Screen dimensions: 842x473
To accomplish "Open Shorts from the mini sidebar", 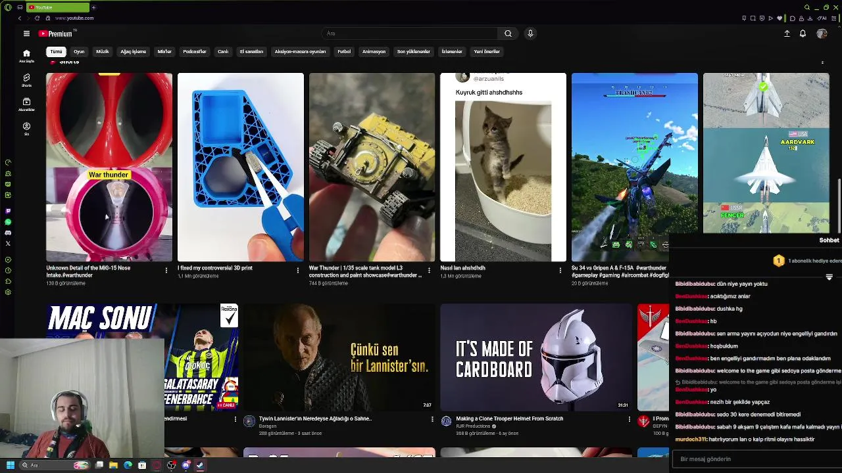I will pyautogui.click(x=26, y=80).
